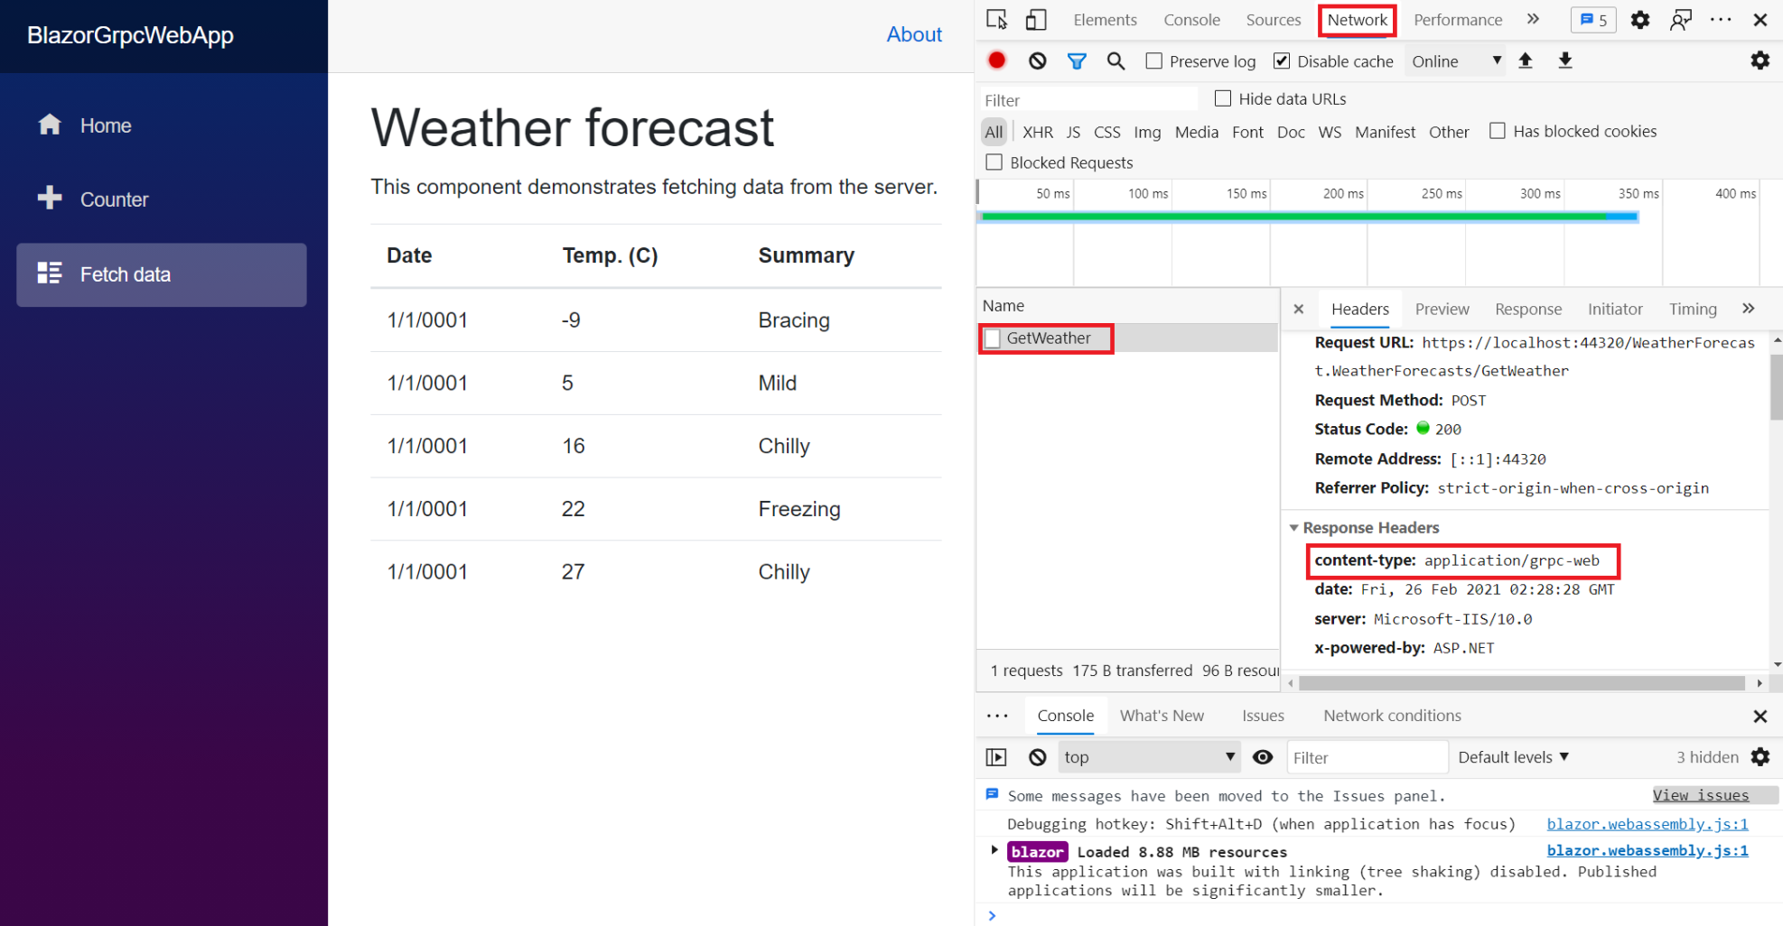The height and width of the screenshot is (926, 1783).
Task: Click the network Filter text field
Action: tap(1088, 99)
